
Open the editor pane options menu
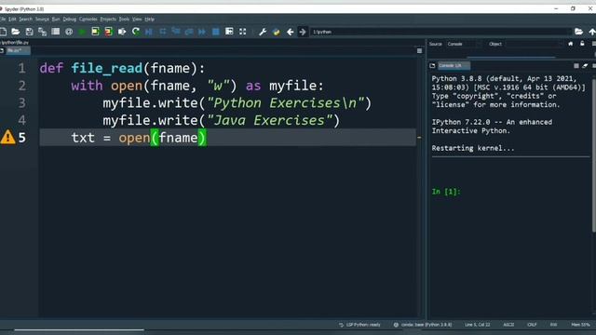[x=419, y=51]
